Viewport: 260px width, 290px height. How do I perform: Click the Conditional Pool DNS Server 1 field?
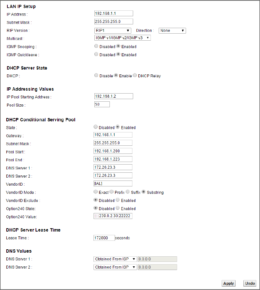point(113,167)
